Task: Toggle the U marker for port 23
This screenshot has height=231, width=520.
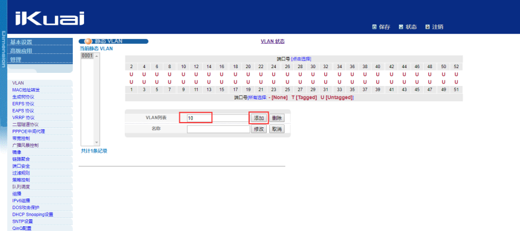Action: 273,82
